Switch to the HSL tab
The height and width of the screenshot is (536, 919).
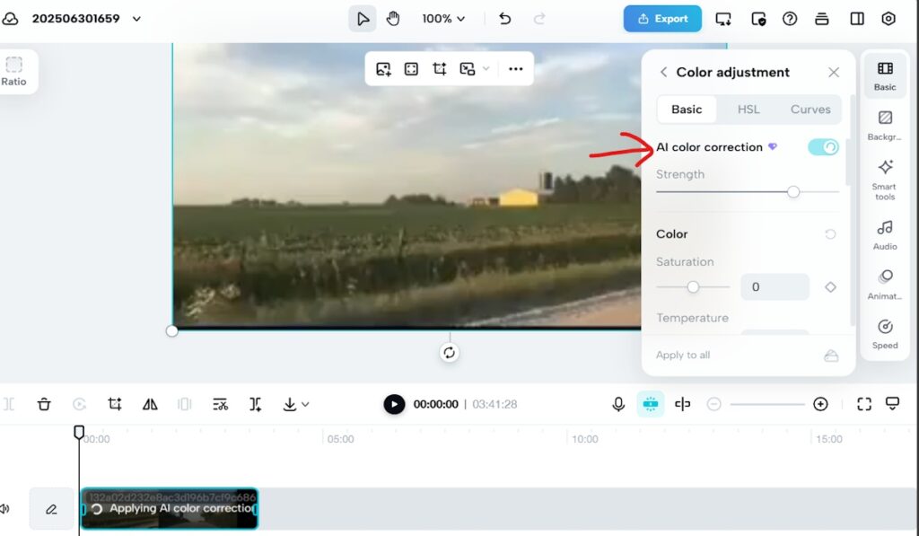point(748,110)
